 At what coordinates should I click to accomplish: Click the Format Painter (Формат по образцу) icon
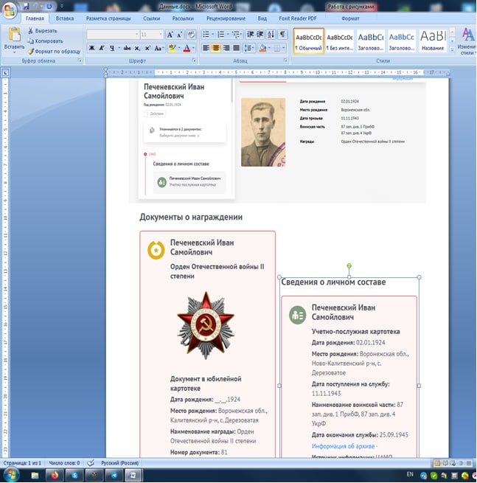coord(30,51)
